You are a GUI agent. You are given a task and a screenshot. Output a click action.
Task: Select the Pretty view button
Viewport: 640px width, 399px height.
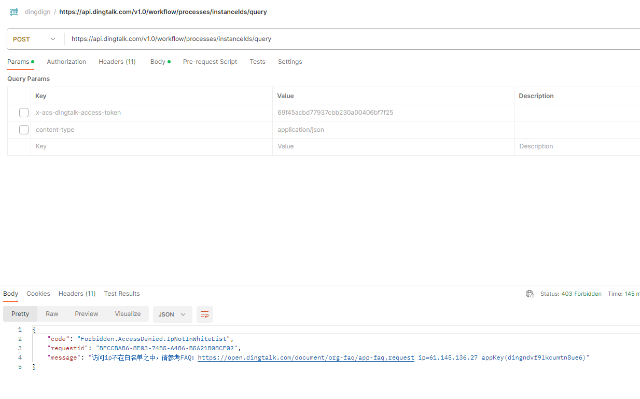pyautogui.click(x=20, y=314)
